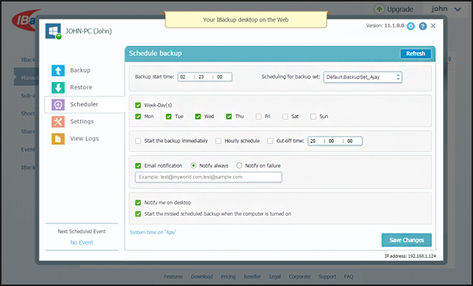The height and width of the screenshot is (286, 473).
Task: Click the No Event link
Action: click(x=82, y=242)
